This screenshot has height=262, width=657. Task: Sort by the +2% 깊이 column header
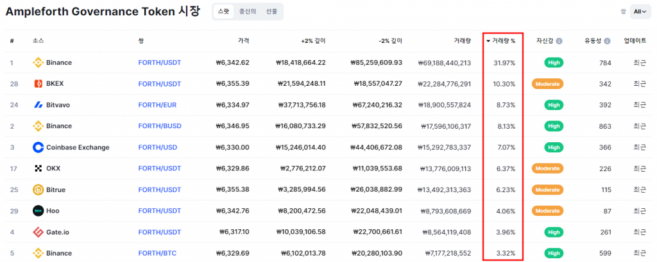click(313, 41)
